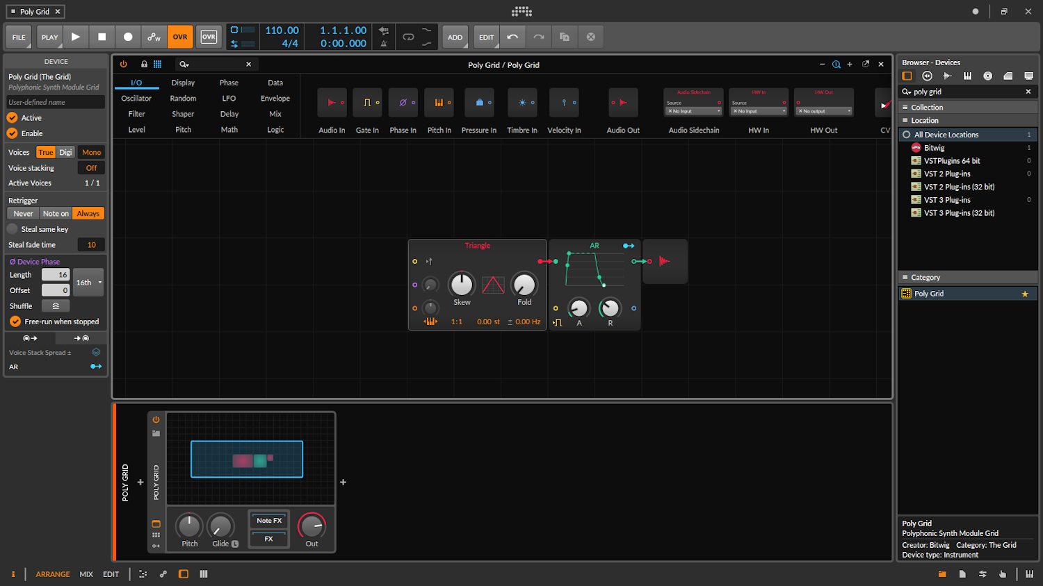Toggle the metronome icon

point(384,44)
